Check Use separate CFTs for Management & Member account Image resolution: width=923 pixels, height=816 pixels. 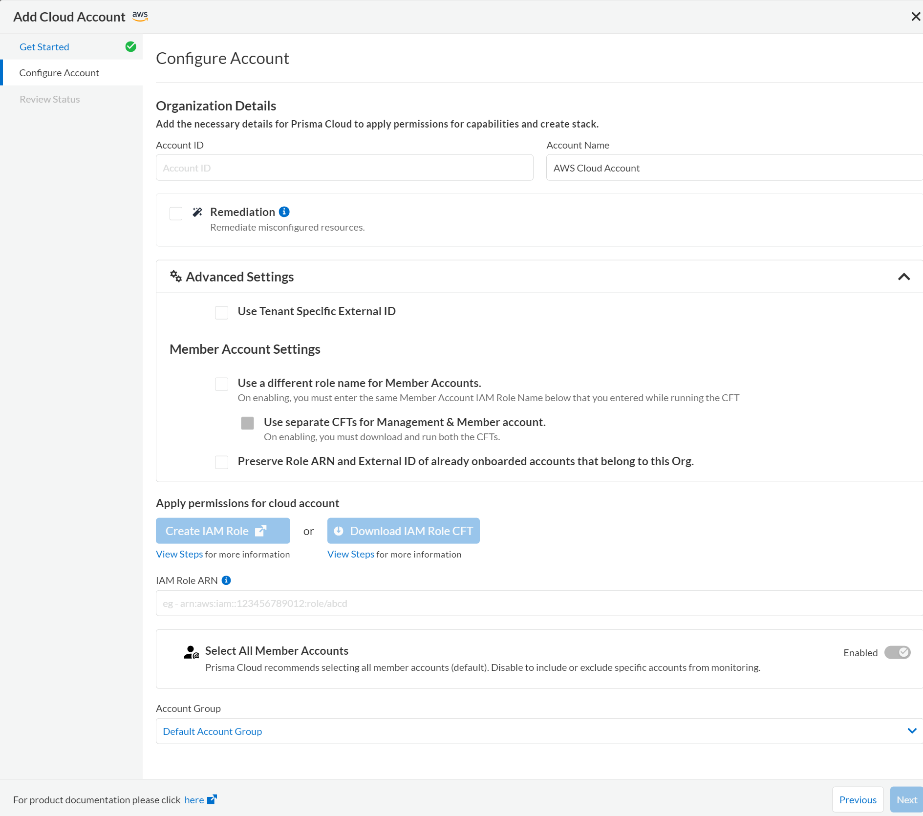pos(248,423)
